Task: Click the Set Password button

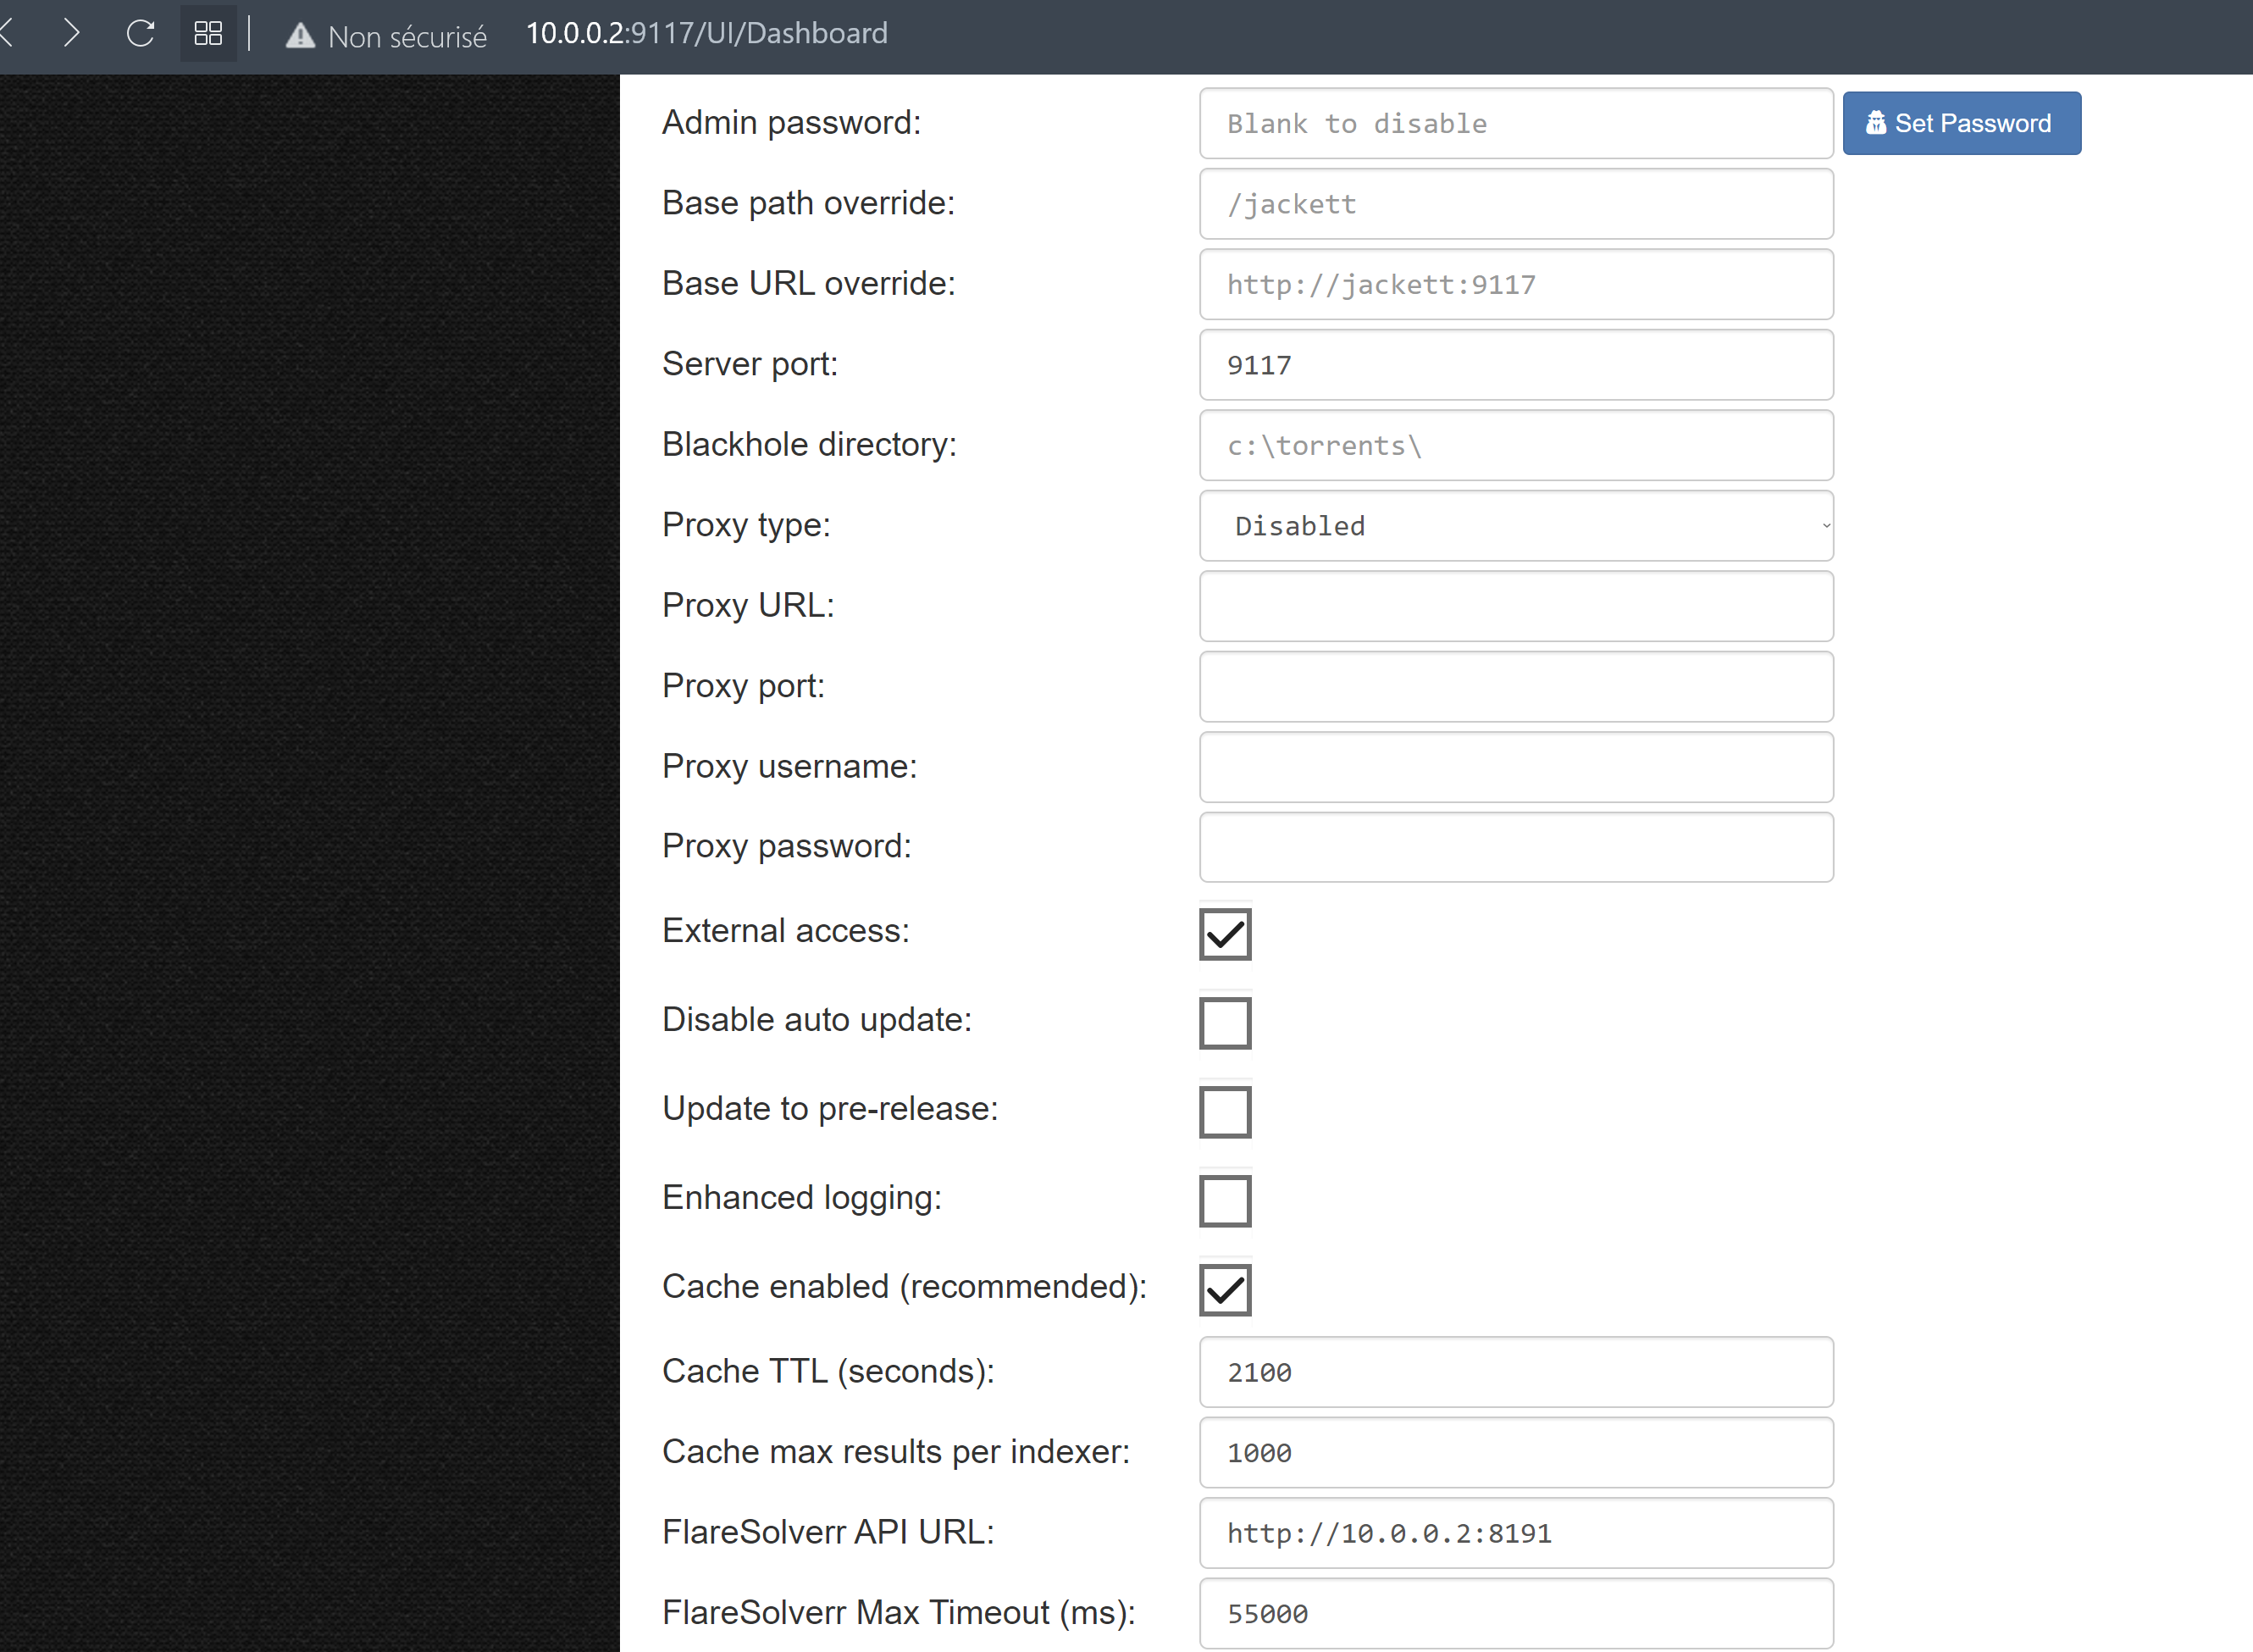Action: pos(1961,122)
